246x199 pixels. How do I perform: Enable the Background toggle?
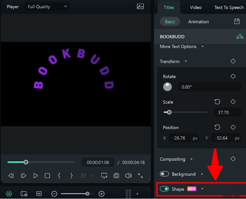point(164,174)
